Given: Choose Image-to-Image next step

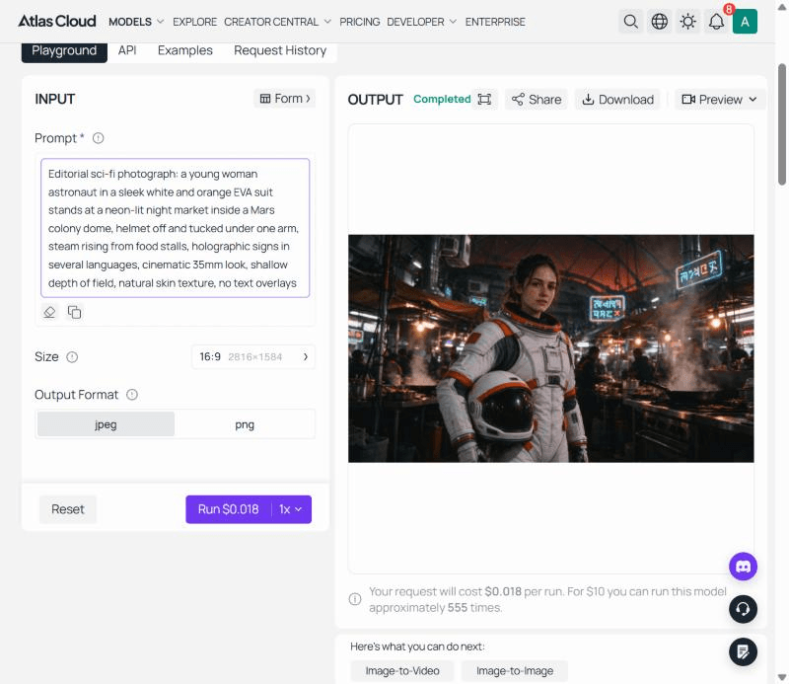Looking at the screenshot, I should [515, 671].
